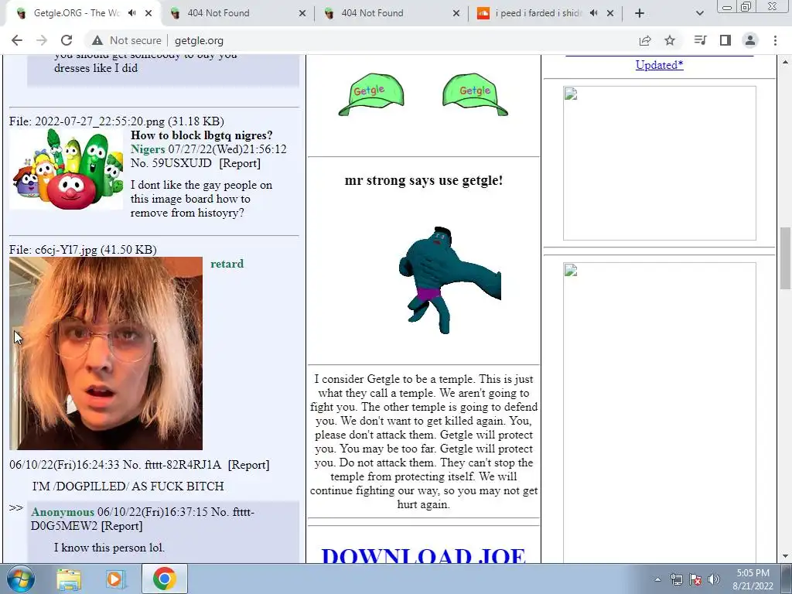
Task: Switch to the first 404 Not Found tab
Action: point(218,13)
